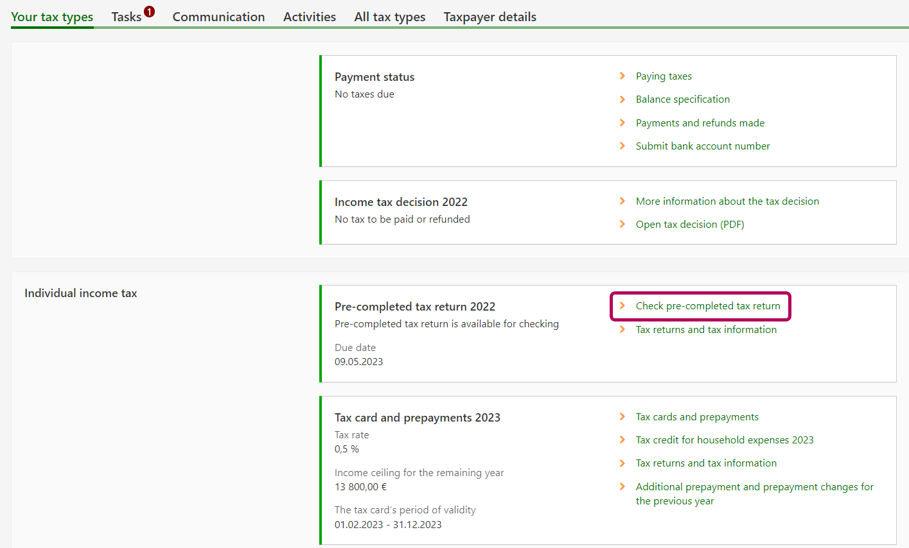Open Payments and refunds made link

(x=700, y=123)
